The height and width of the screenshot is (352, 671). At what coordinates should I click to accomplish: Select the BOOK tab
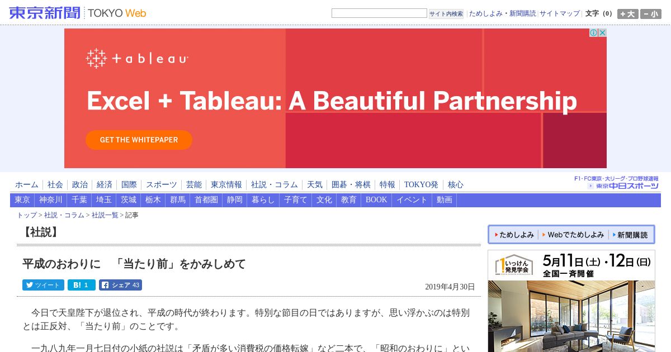coord(376,200)
